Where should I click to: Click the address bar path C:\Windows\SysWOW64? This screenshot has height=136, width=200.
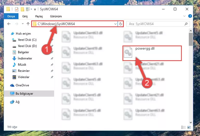[x=56, y=24]
